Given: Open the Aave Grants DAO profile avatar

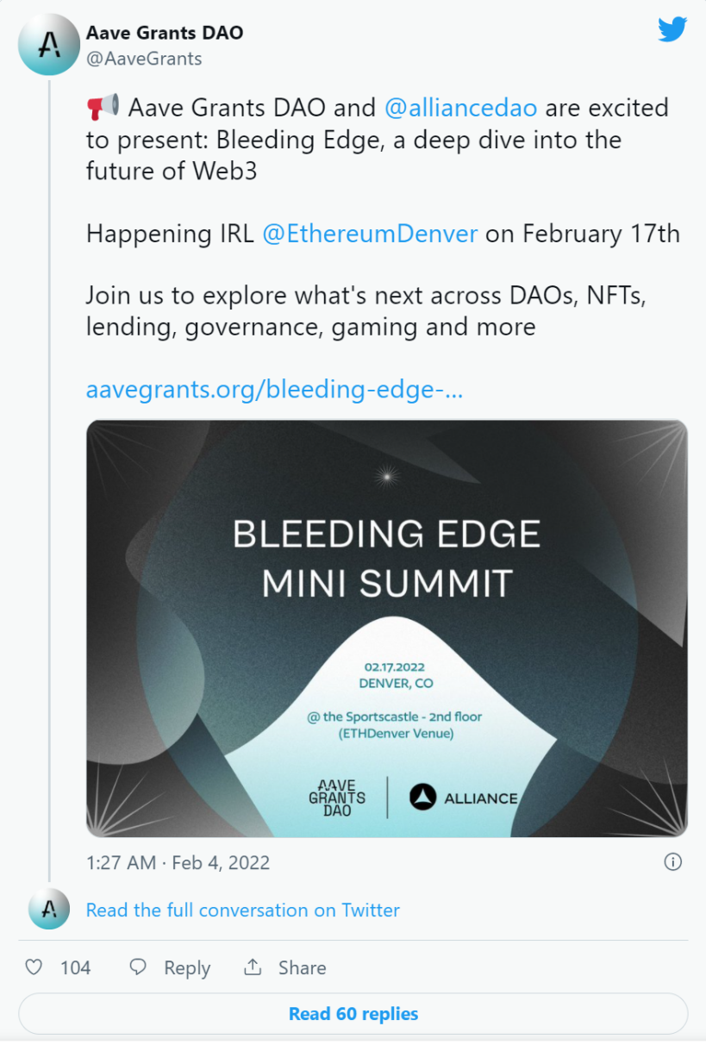Looking at the screenshot, I should (48, 45).
